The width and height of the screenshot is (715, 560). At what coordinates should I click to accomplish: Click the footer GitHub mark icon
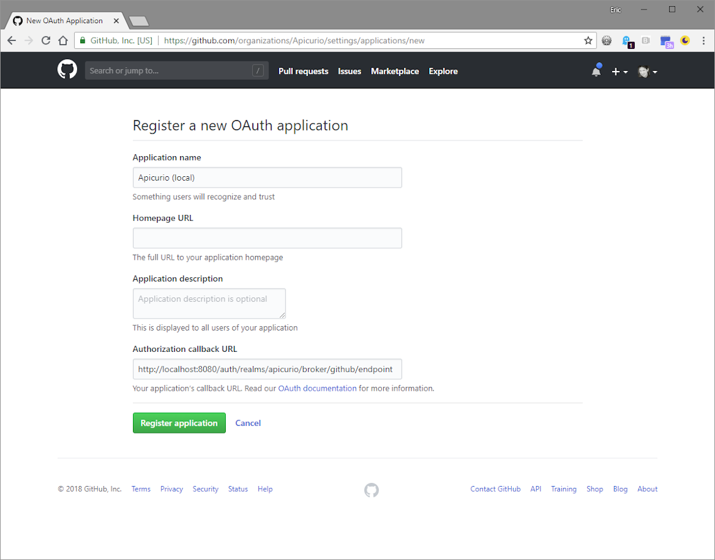tap(371, 490)
